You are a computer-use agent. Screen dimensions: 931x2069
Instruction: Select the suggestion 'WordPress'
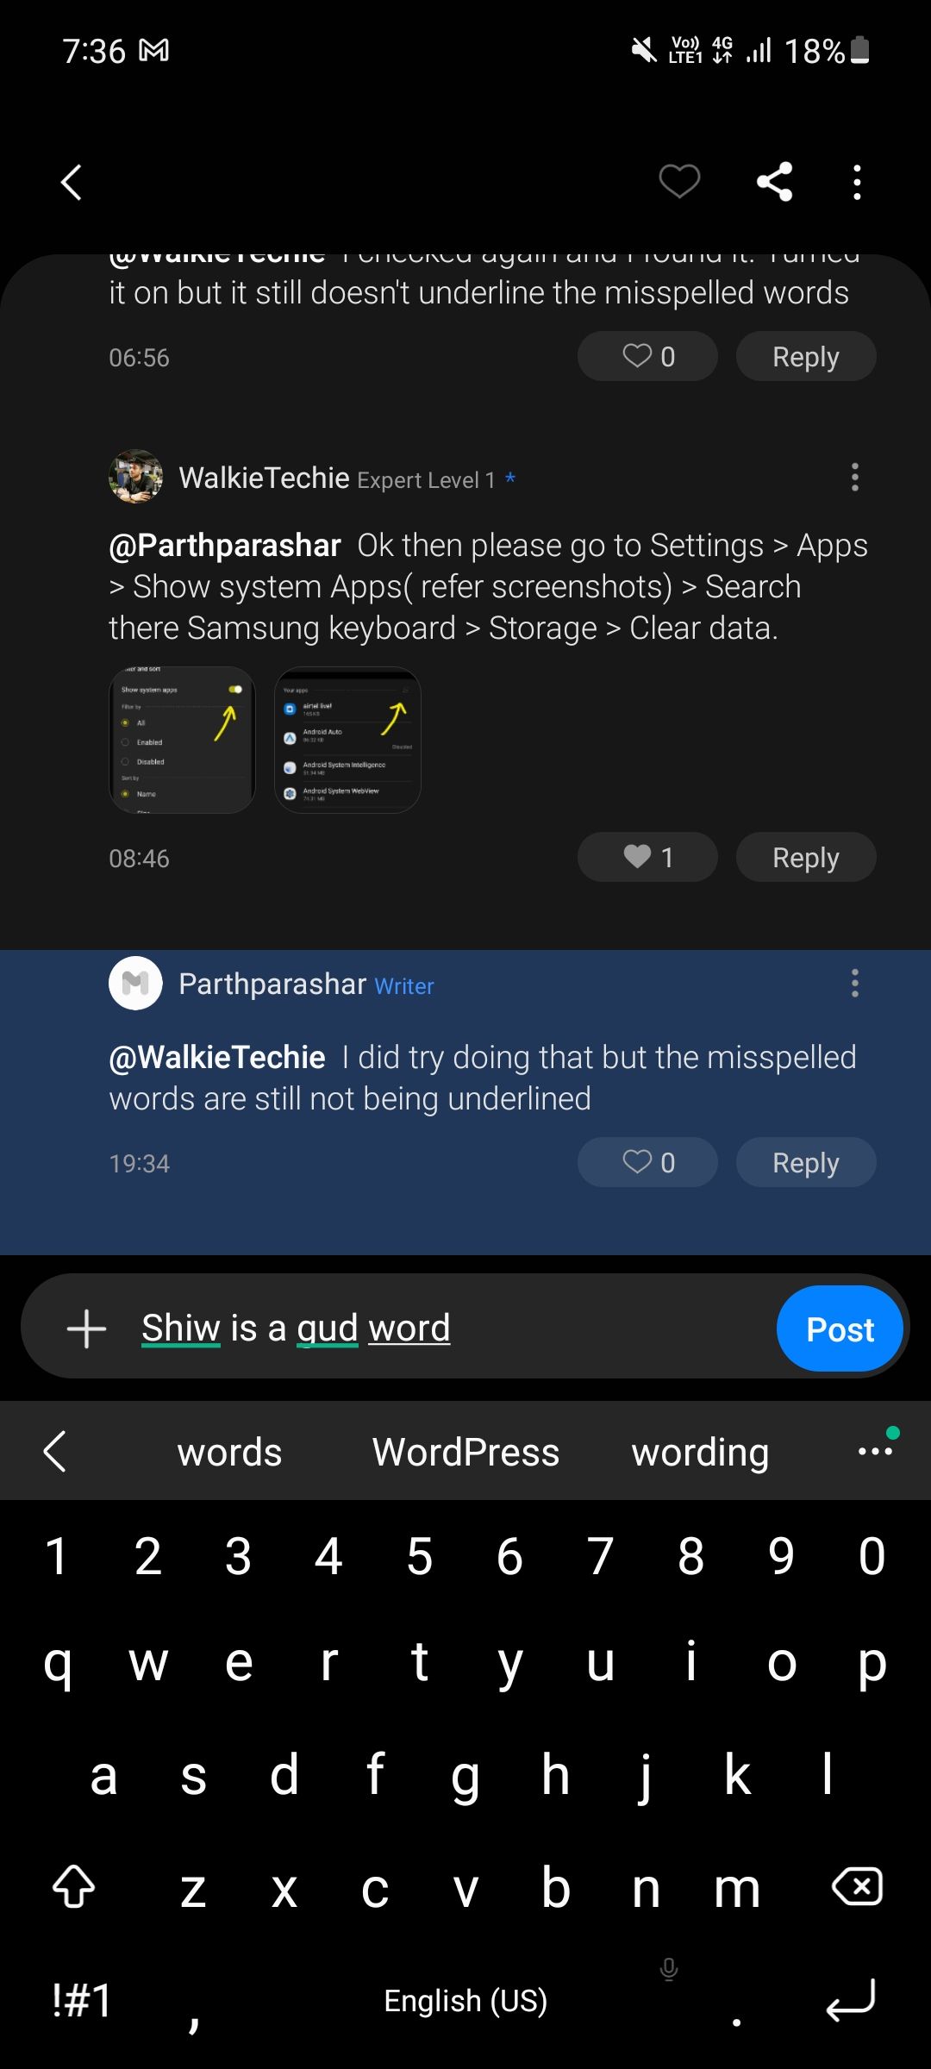pyautogui.click(x=465, y=1451)
